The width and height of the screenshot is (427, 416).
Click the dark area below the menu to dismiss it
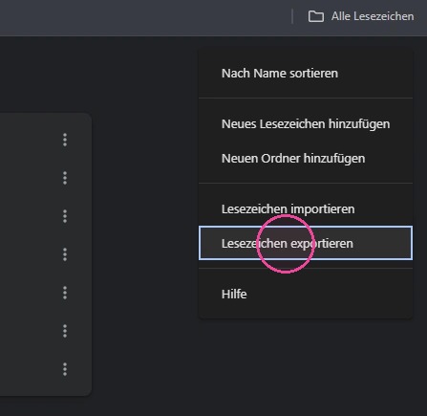click(306, 366)
